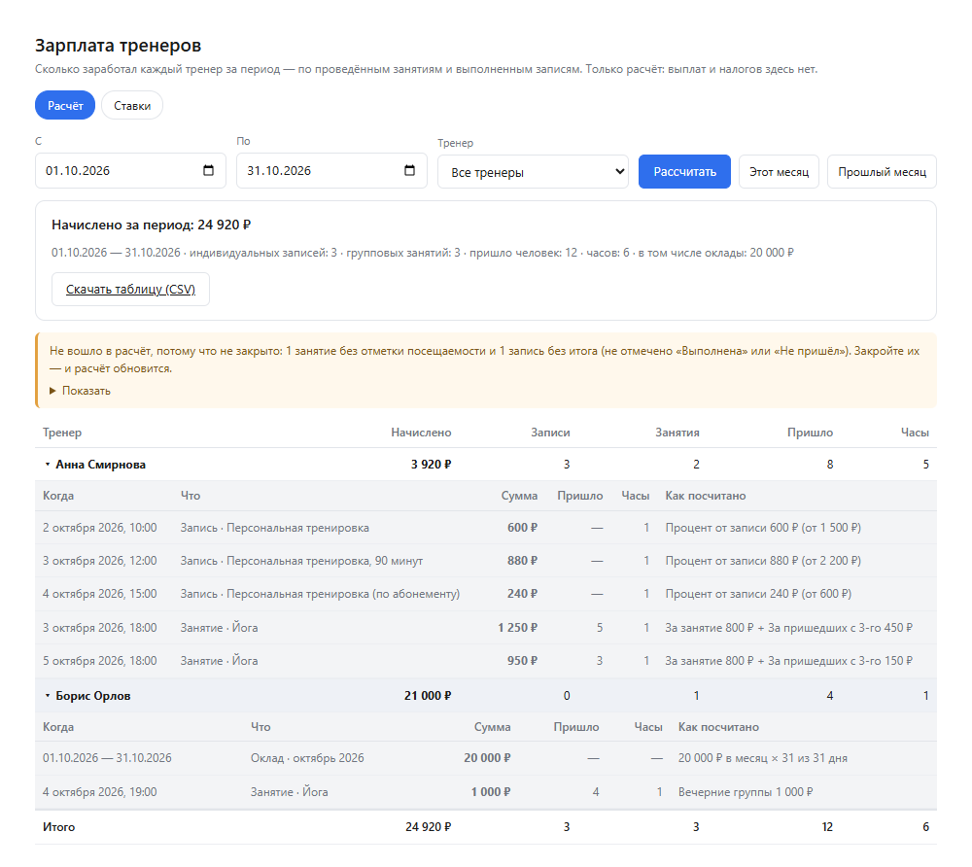The width and height of the screenshot is (972, 867).
Task: Select the Этот месяц preset
Action: (x=780, y=172)
